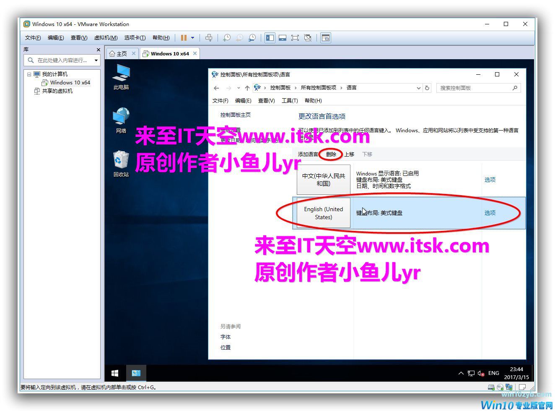Click the 网络 desktop icon
The height and width of the screenshot is (411, 555).
click(x=121, y=120)
